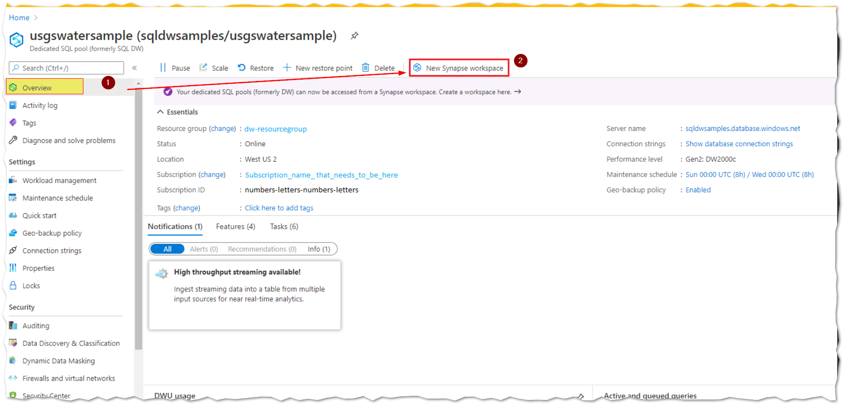This screenshot has width=844, height=405.
Task: Click the purple Tags icon
Action: point(13,123)
